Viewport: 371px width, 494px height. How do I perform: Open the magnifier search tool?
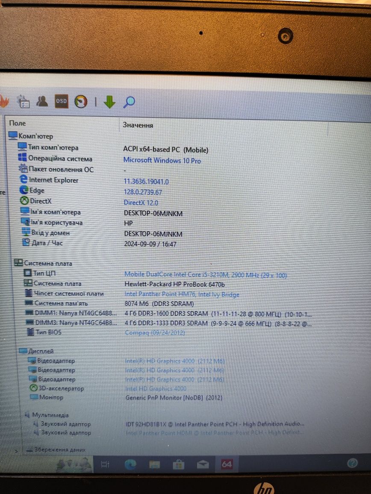(129, 102)
